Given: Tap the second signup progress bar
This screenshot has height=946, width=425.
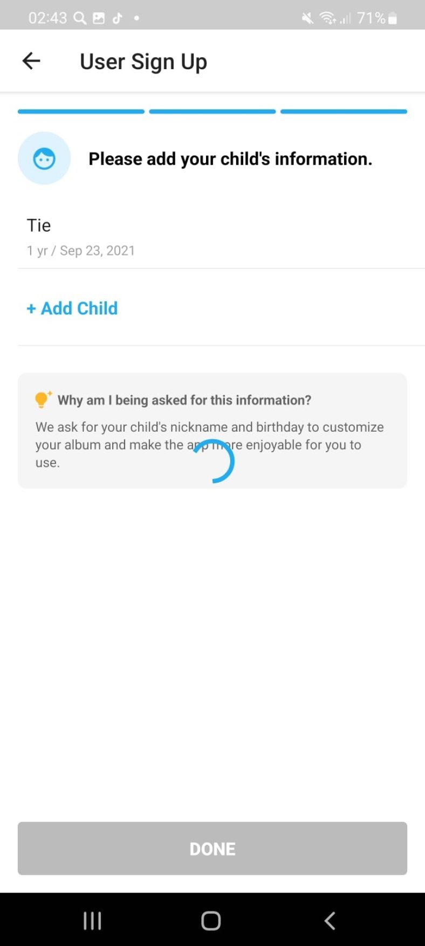Looking at the screenshot, I should pos(212,111).
